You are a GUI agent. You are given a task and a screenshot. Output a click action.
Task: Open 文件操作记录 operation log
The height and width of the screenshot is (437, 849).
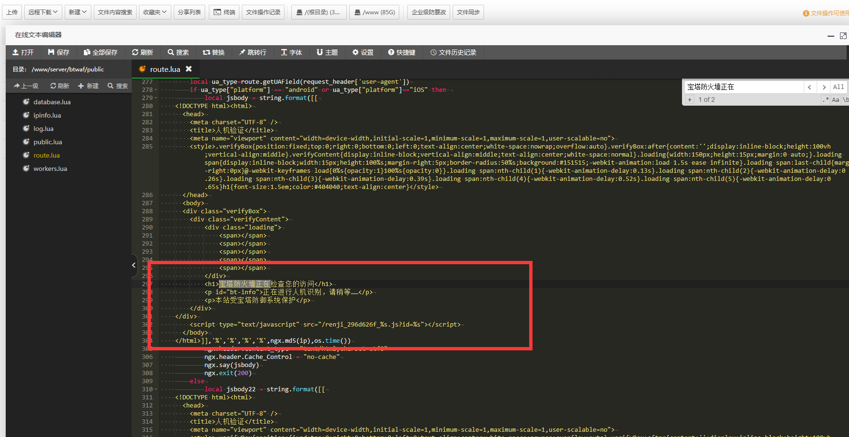pos(263,12)
